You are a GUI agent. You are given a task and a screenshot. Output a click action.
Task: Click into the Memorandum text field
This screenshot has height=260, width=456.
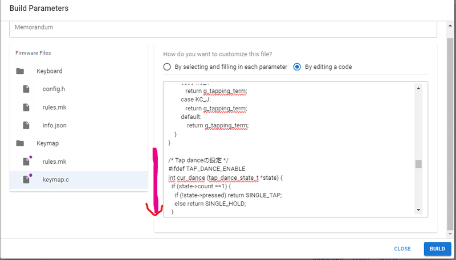pyautogui.click(x=223, y=27)
